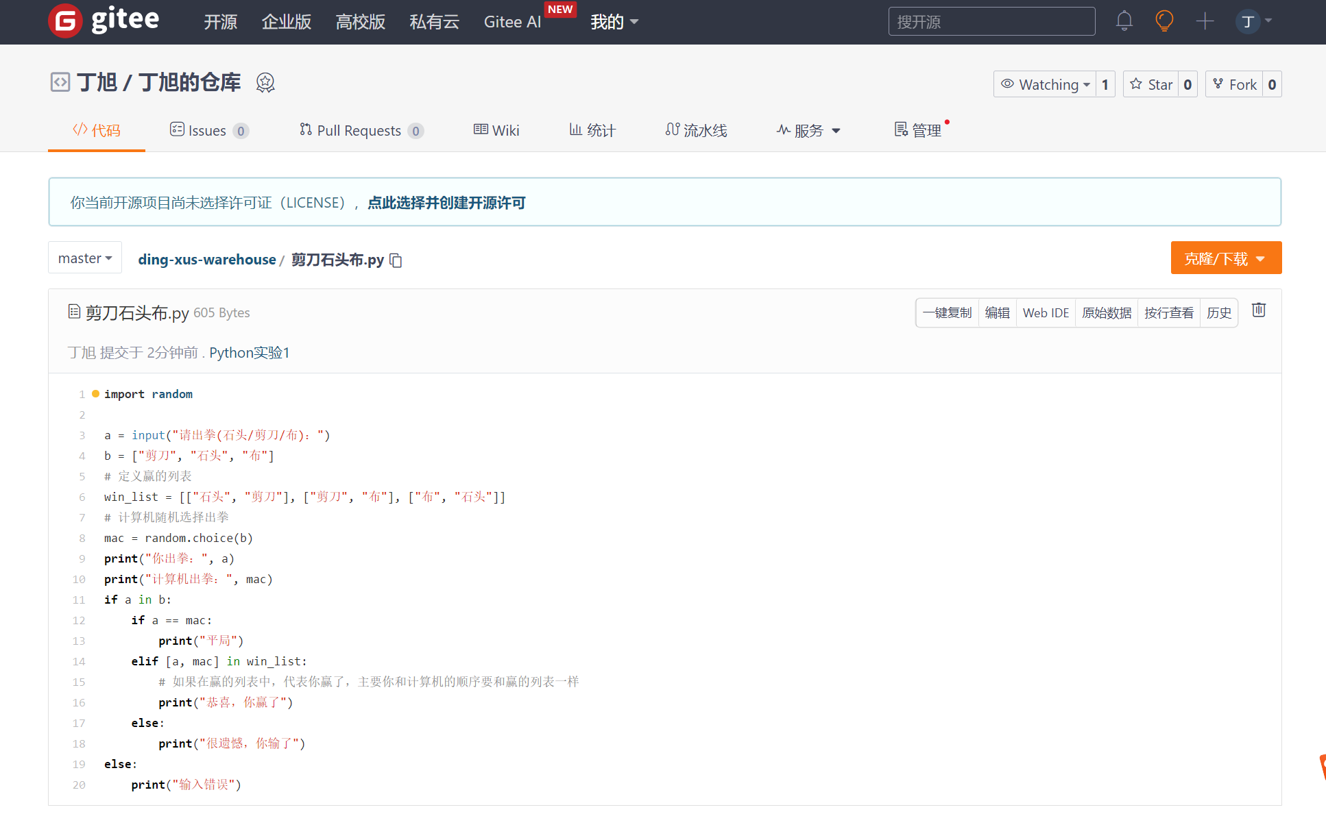Click the repository code icon beside 丁旭
The height and width of the screenshot is (838, 1326).
(x=60, y=83)
